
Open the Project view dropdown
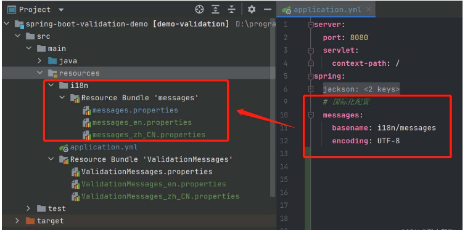click(x=61, y=10)
